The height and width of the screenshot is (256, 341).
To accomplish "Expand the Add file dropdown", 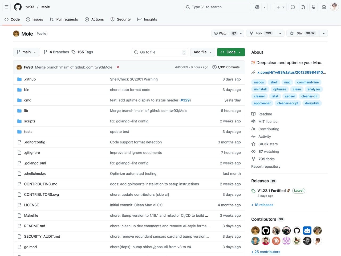I will coord(203,52).
